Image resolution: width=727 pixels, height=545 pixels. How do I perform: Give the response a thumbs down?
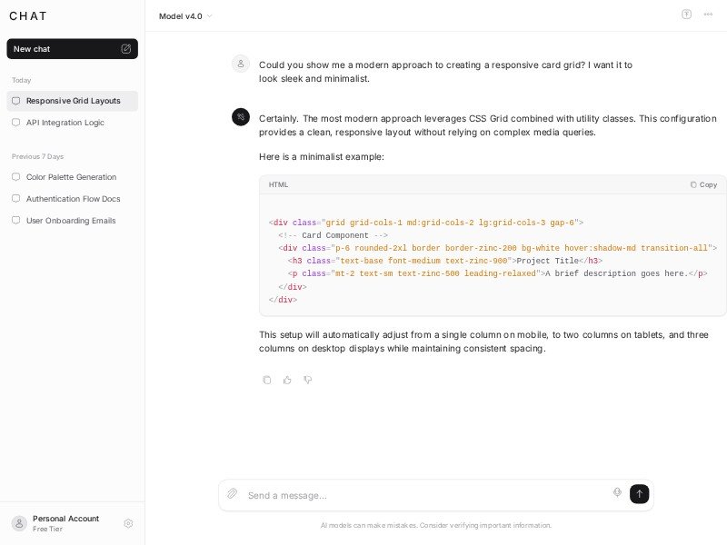click(308, 380)
